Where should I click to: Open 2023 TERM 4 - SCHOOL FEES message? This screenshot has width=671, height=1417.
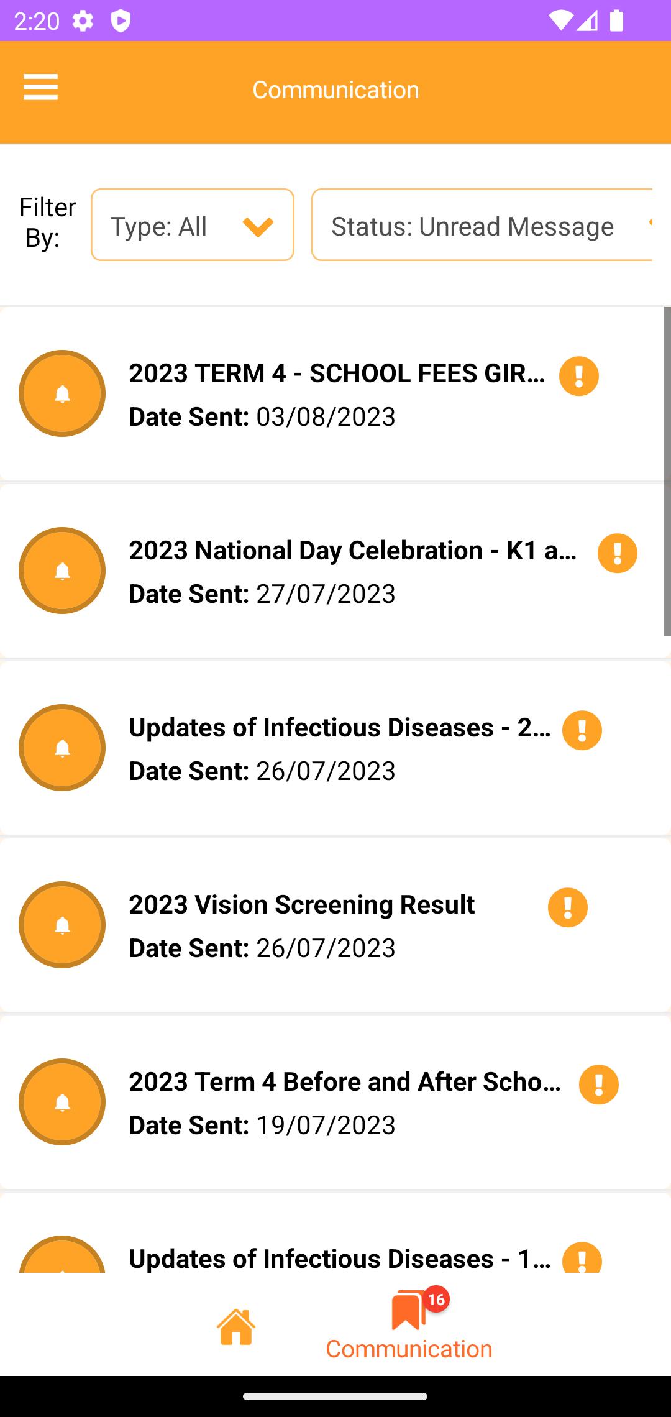[334, 394]
